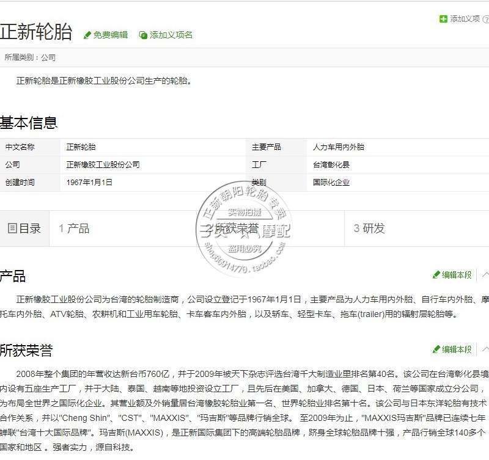This screenshot has height=460, width=489.
Task: Jump to section 3 研发 in the contents
Action: click(369, 228)
